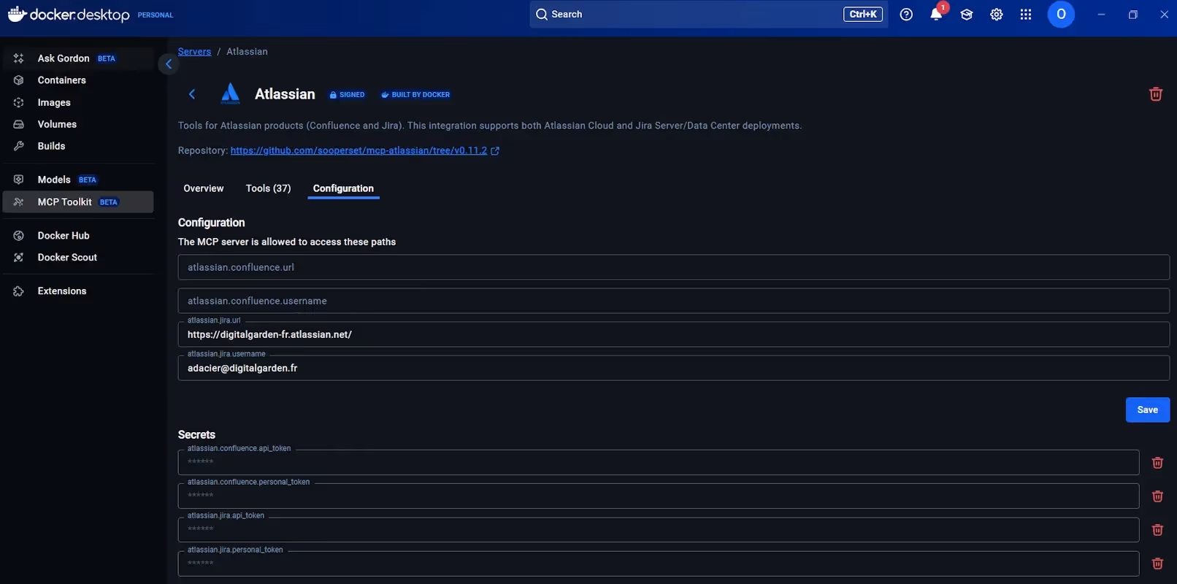Open the help question mark icon
This screenshot has height=584, width=1177.
tap(906, 15)
